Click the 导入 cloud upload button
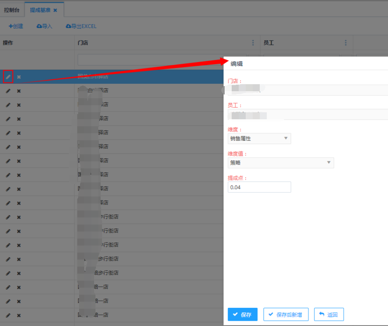The image size is (388, 326). pyautogui.click(x=44, y=26)
